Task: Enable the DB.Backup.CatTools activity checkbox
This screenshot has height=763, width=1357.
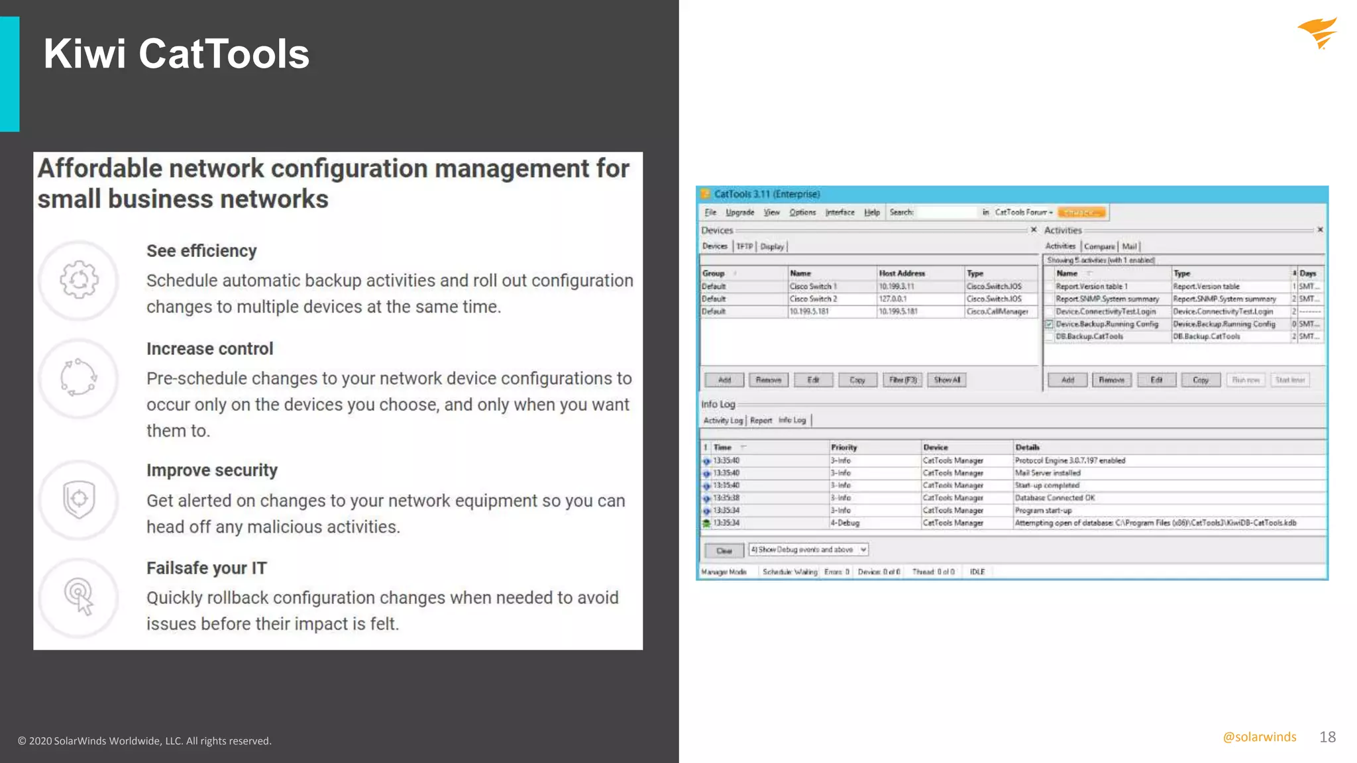Action: point(1049,337)
